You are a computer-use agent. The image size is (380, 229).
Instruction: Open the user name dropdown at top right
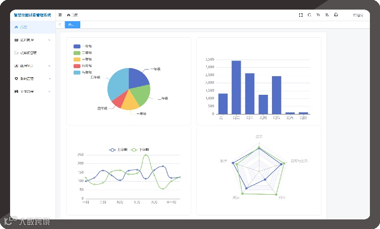358,15
